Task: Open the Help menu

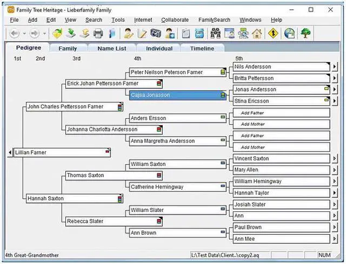Action: 276,20
